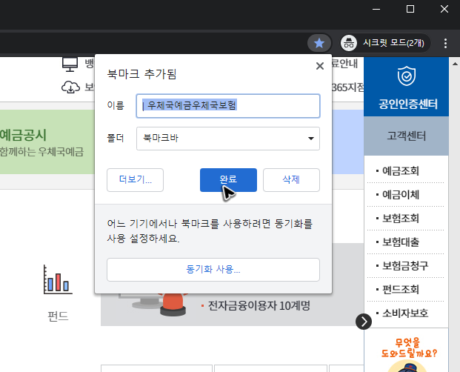The height and width of the screenshot is (372, 460).
Task: Click the cloud download icon
Action: tap(70, 87)
